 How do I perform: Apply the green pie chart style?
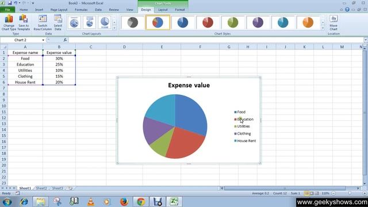[x=233, y=22]
